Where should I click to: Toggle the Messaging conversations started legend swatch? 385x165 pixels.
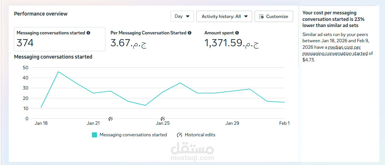coord(94,135)
